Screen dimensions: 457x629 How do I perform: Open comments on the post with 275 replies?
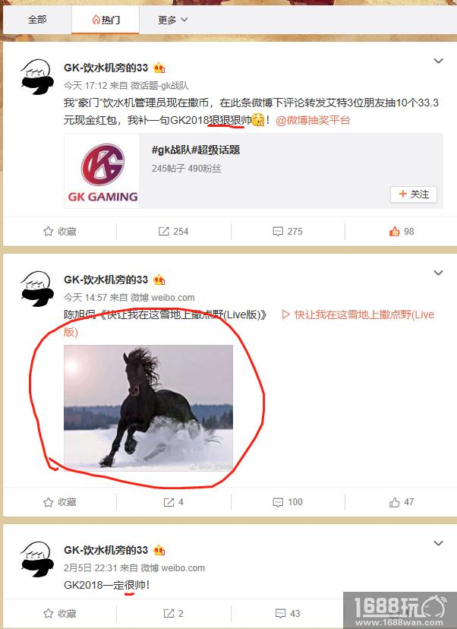click(x=288, y=232)
